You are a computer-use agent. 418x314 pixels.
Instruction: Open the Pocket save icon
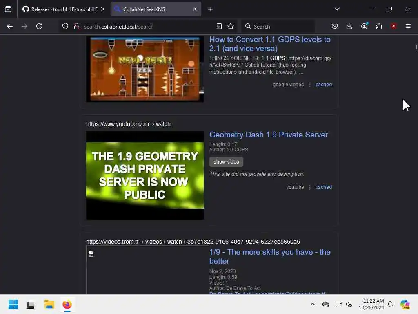click(x=335, y=27)
